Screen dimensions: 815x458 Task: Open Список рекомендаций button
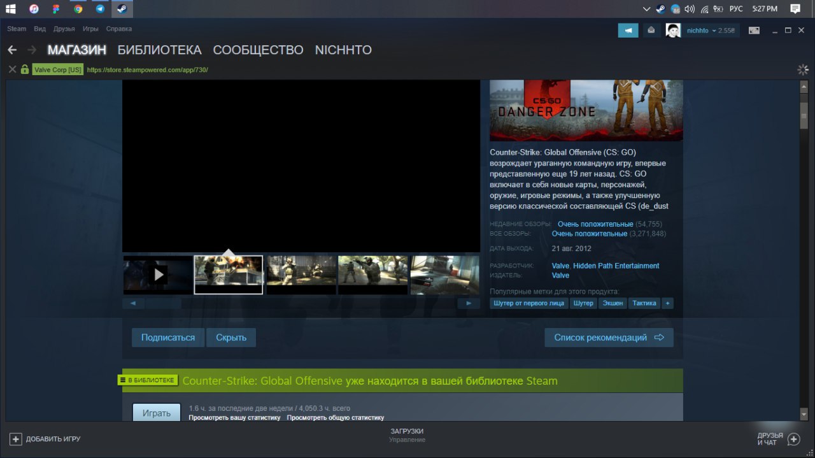(609, 338)
